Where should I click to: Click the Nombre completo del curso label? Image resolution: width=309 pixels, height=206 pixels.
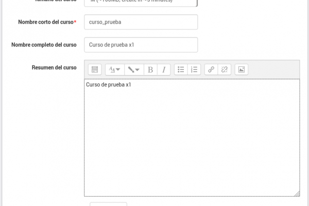point(44,45)
